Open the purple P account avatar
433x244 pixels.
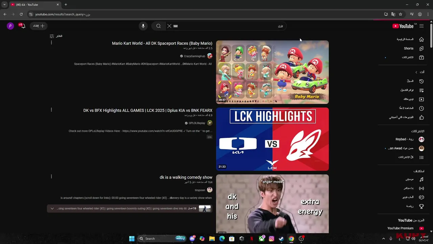(10, 26)
